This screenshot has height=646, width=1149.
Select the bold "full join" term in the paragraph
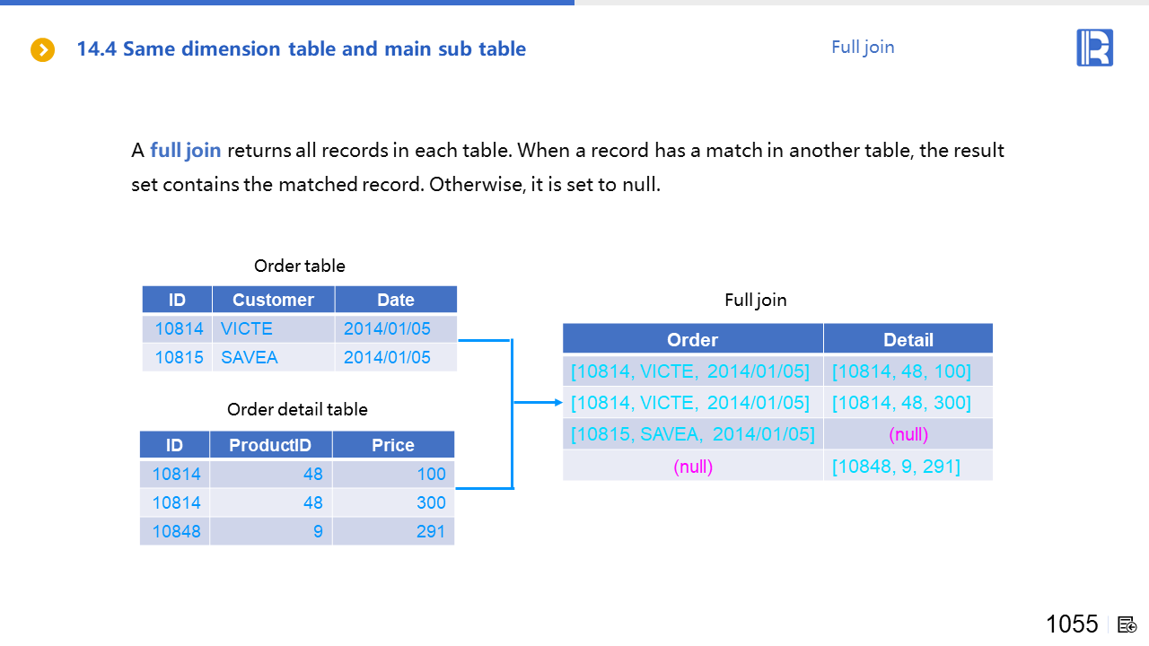[x=185, y=150]
